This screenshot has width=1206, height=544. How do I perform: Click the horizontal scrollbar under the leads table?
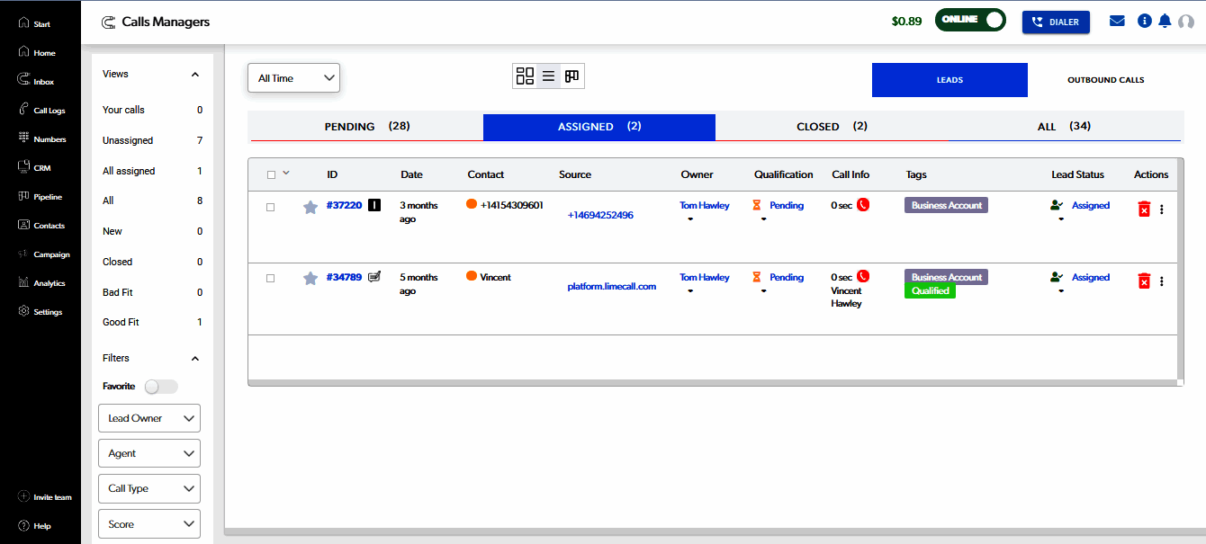[x=711, y=382]
